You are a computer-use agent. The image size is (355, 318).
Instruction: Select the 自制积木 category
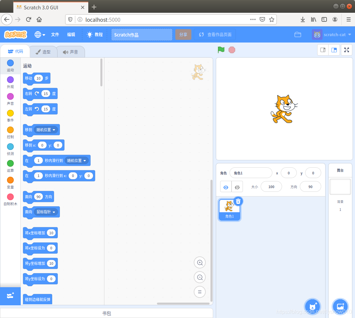coord(10,200)
